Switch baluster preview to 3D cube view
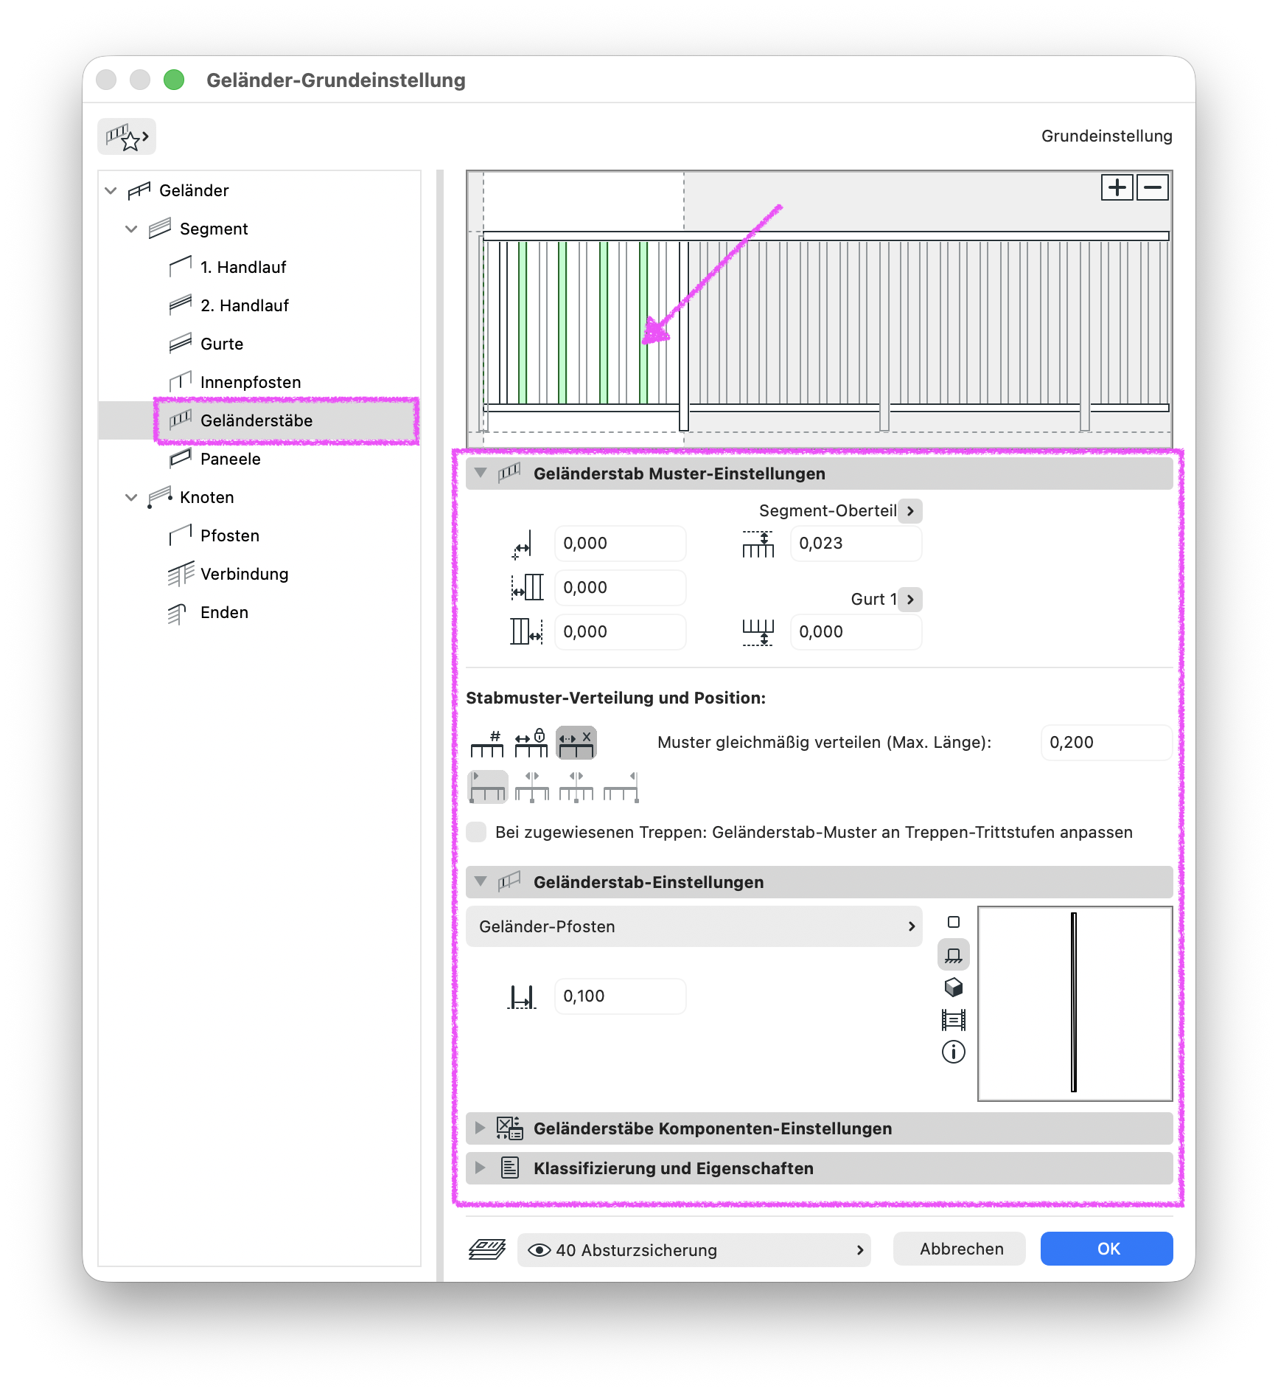Viewport: 1278px width, 1391px height. 953,987
